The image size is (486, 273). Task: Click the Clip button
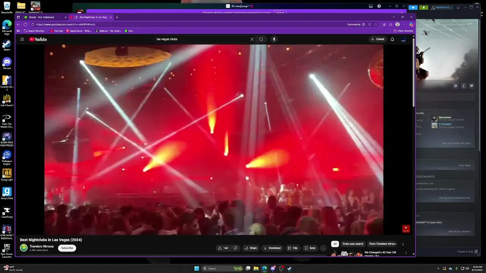(292, 248)
